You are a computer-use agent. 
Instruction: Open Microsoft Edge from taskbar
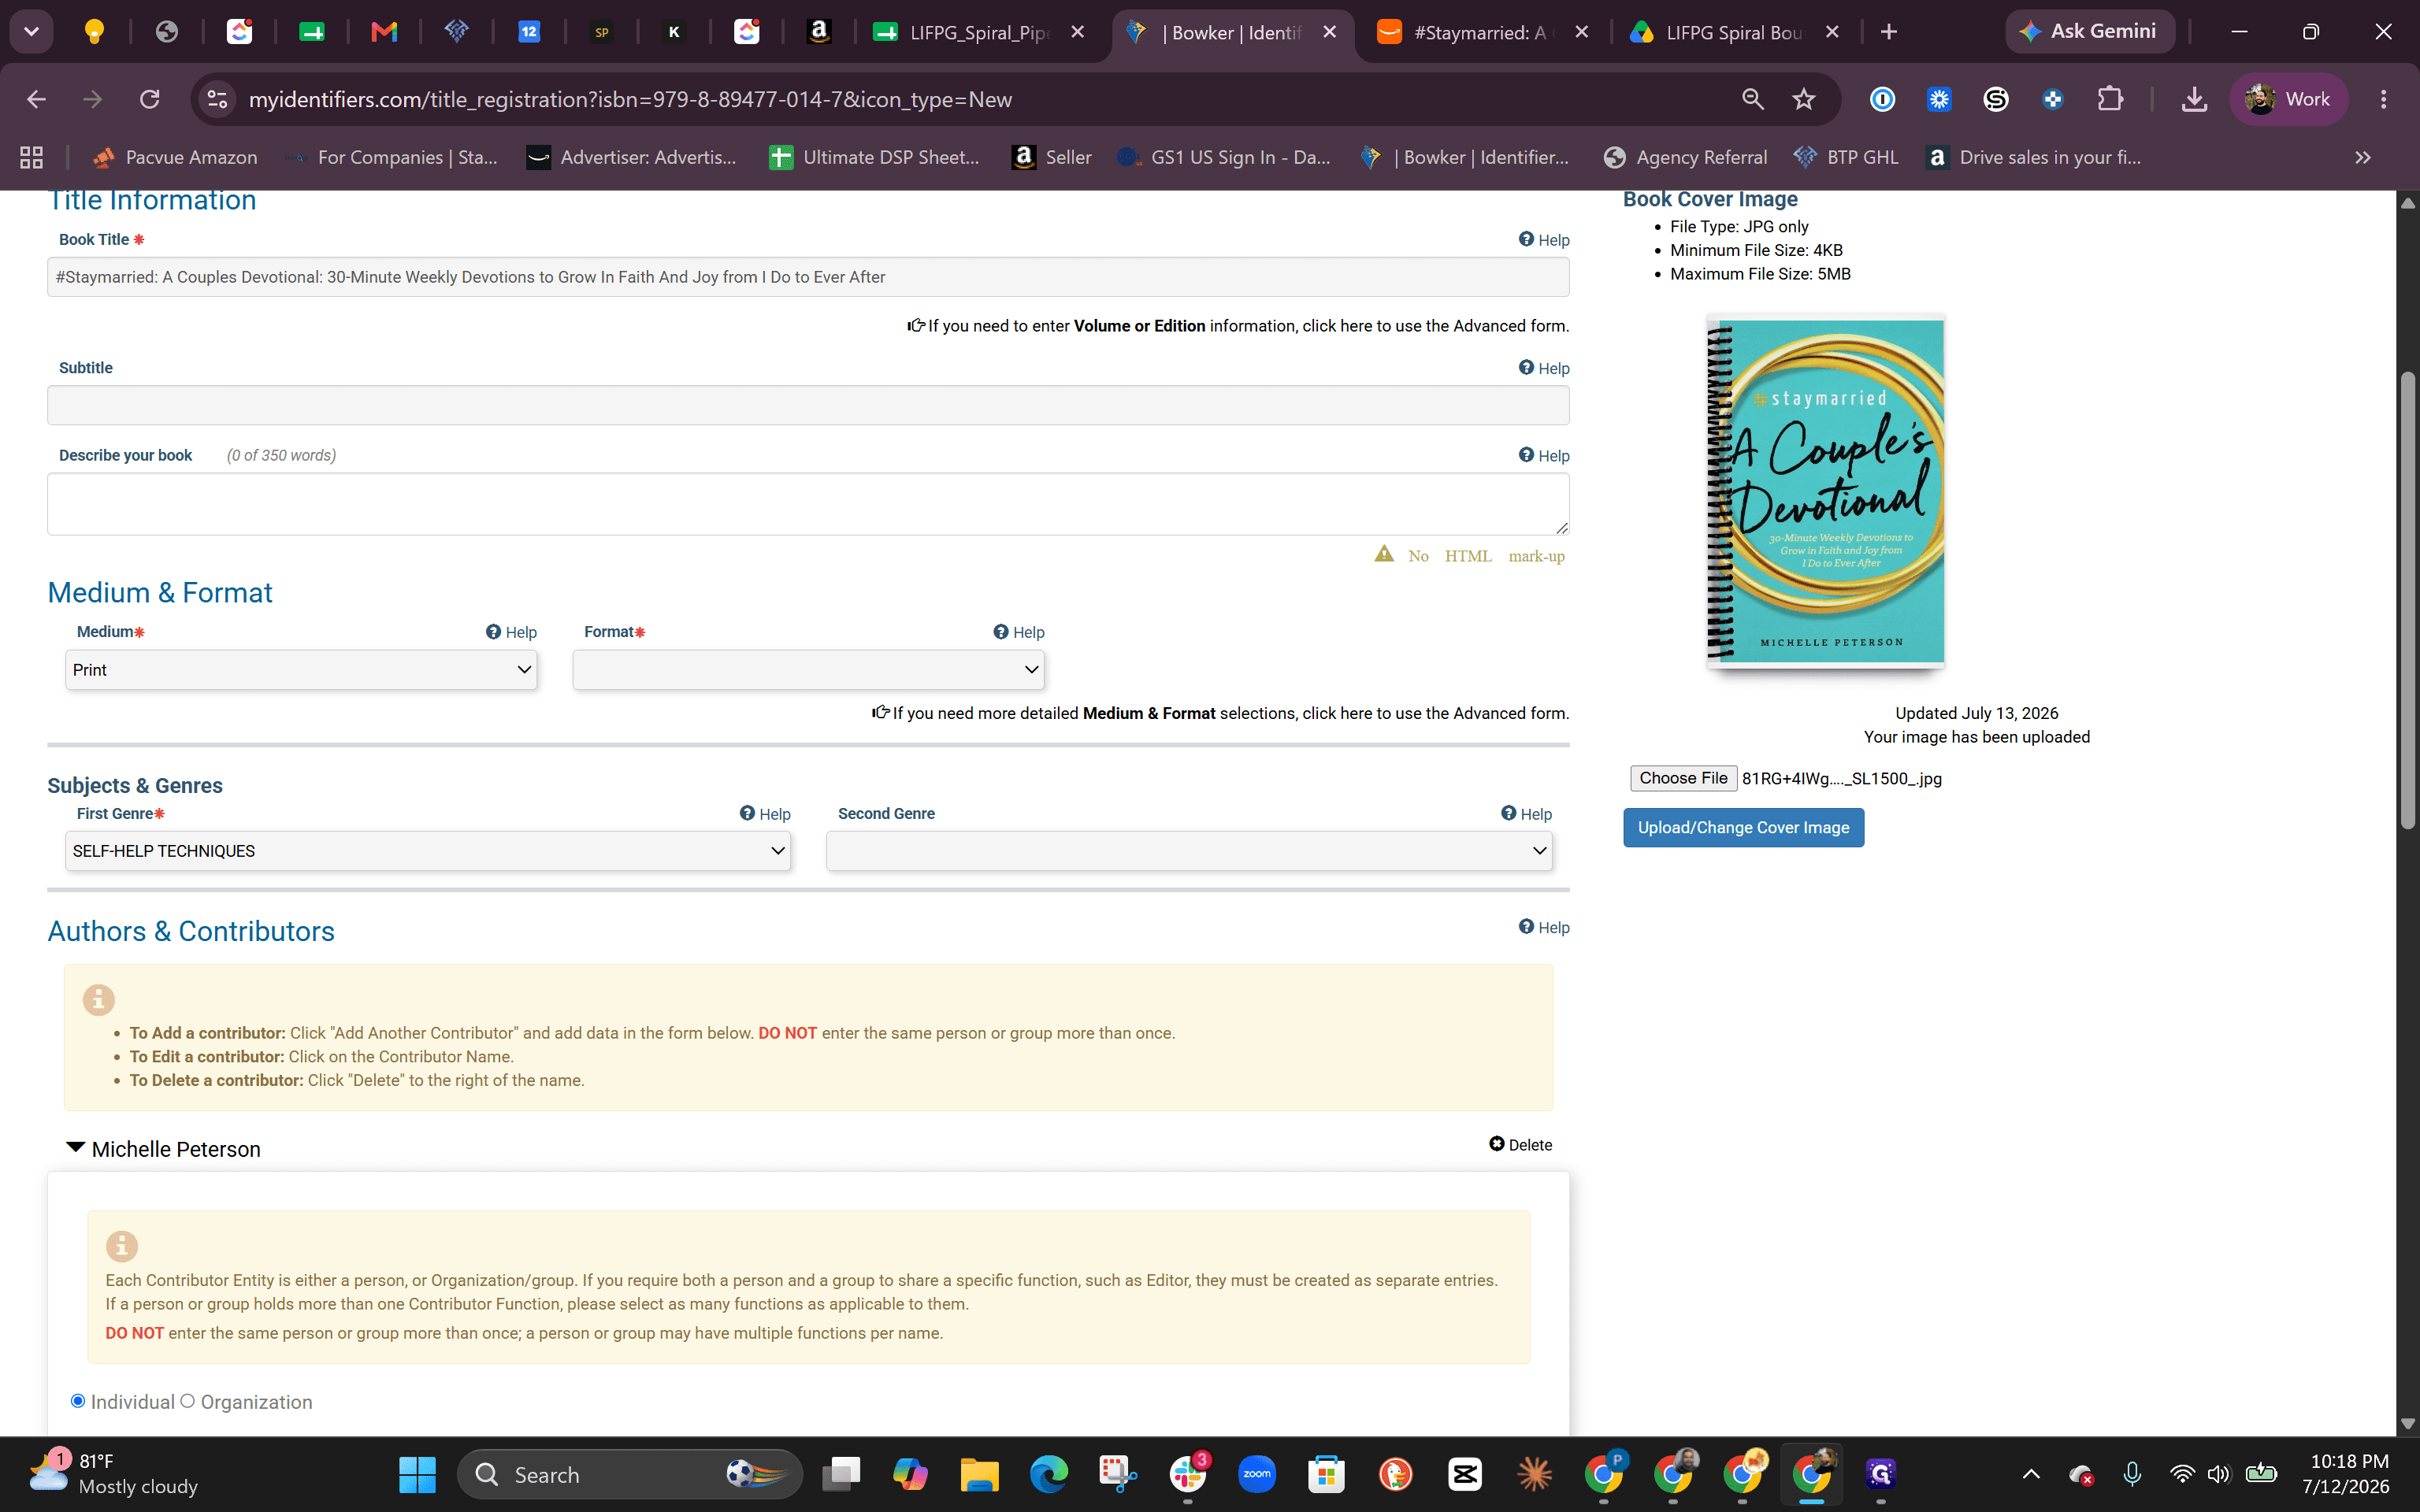click(x=1048, y=1474)
